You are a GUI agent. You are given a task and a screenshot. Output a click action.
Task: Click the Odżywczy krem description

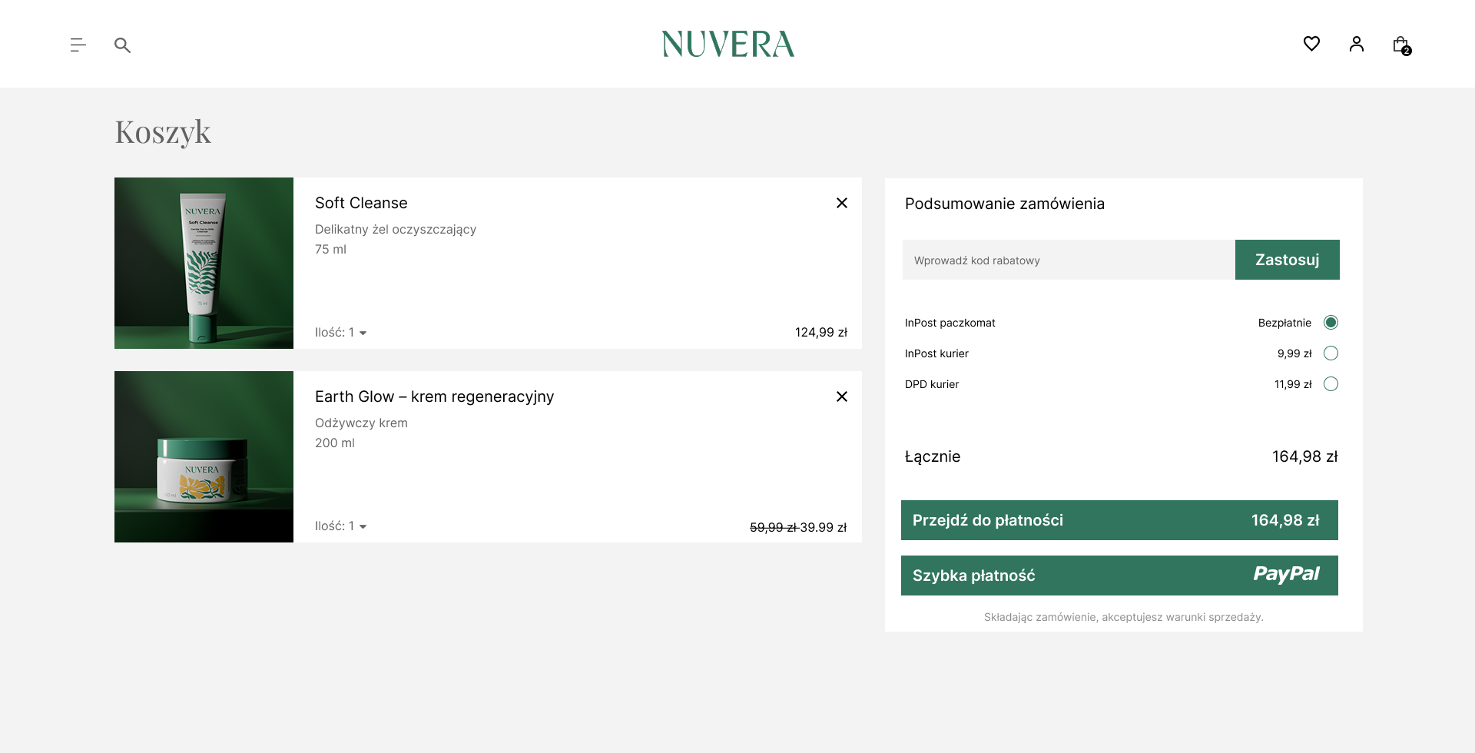[361, 423]
